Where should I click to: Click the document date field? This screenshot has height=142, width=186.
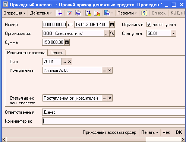92,25
